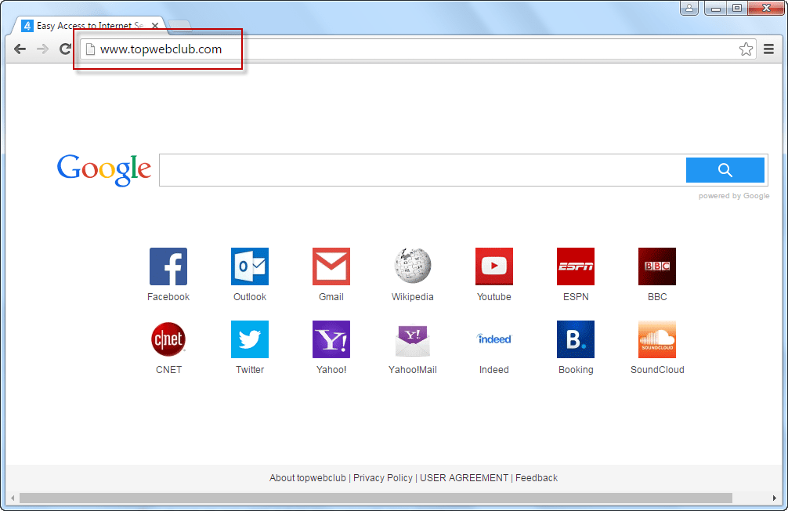Viewport: 788px width, 511px height.
Task: Click the Twitter text label
Action: (x=250, y=370)
